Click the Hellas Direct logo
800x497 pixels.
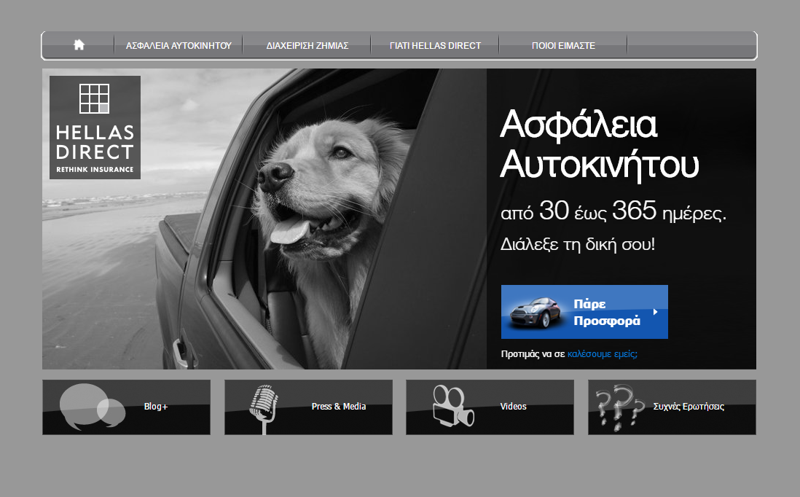tap(95, 127)
